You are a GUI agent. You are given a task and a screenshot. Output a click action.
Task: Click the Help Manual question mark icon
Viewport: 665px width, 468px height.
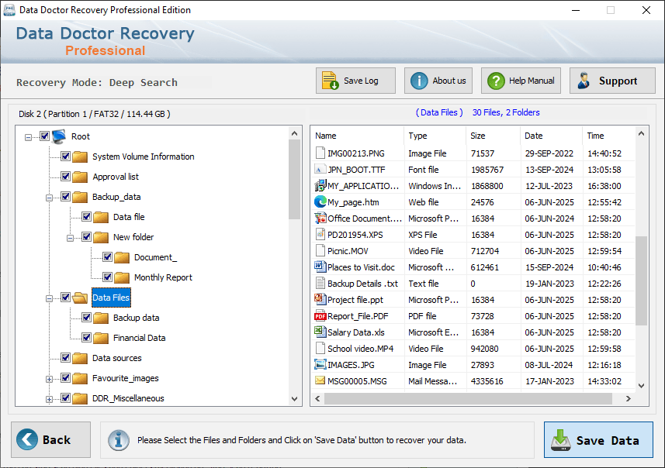click(496, 81)
